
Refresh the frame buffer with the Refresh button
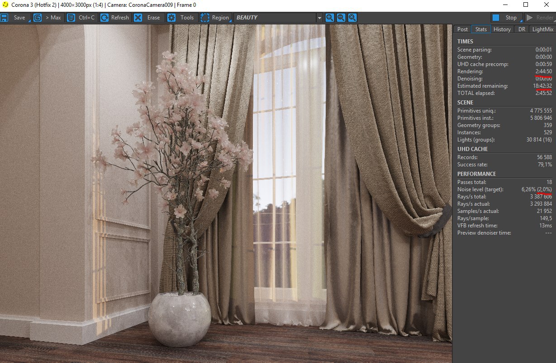115,18
